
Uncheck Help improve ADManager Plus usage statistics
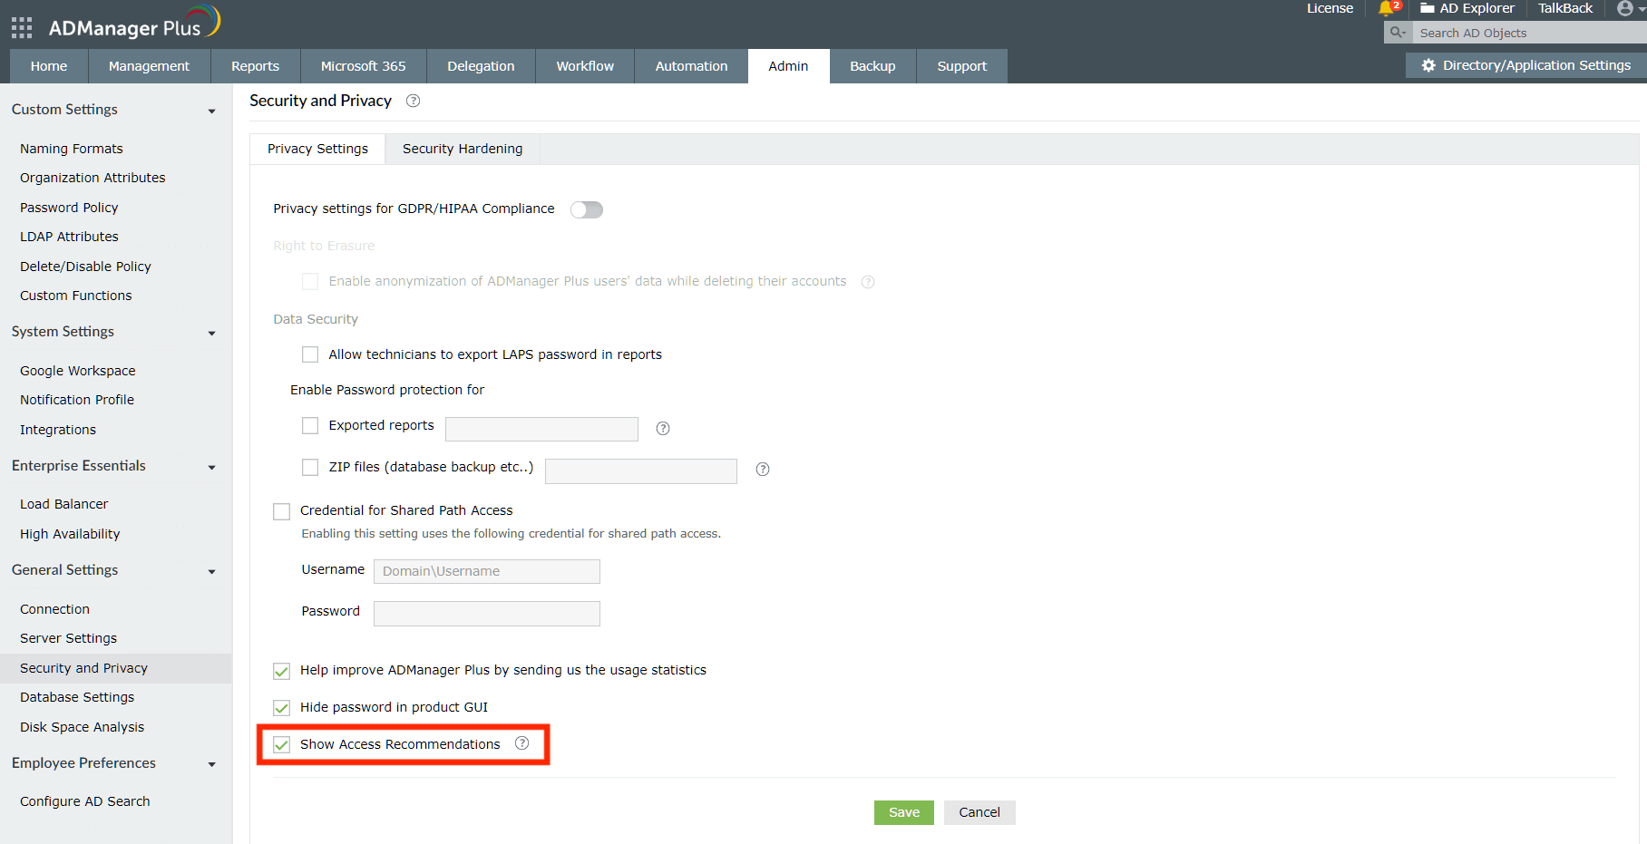pyautogui.click(x=282, y=671)
